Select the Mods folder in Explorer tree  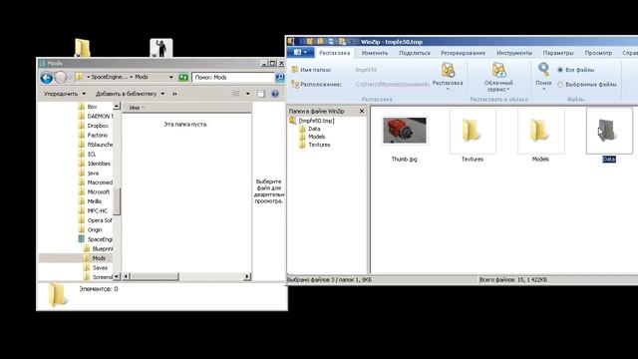click(99, 258)
